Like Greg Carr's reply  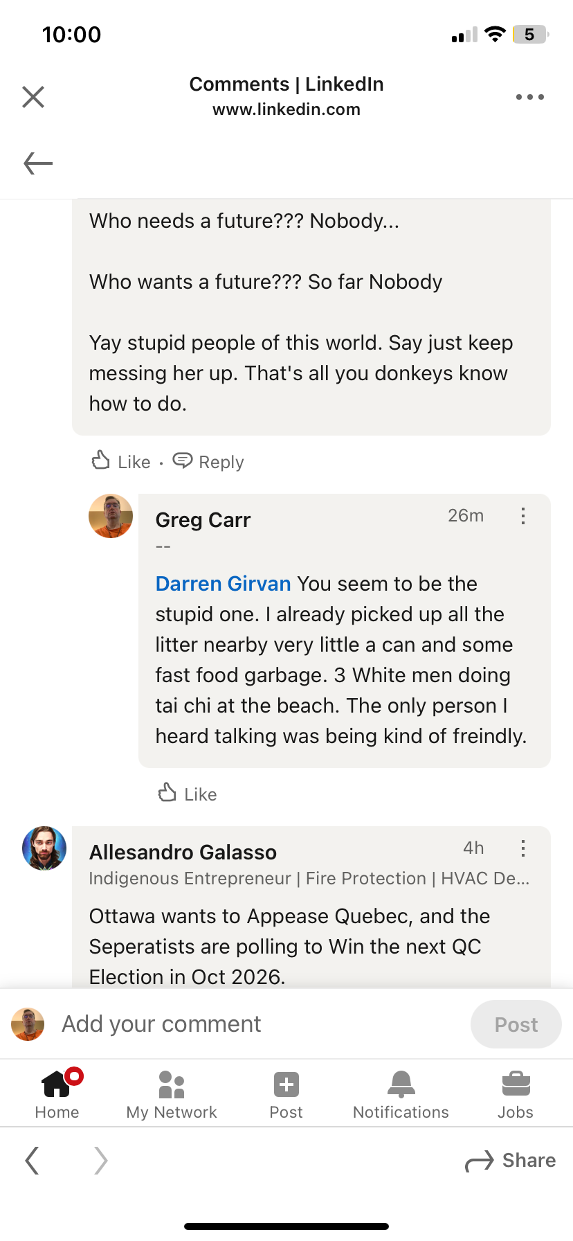(188, 794)
